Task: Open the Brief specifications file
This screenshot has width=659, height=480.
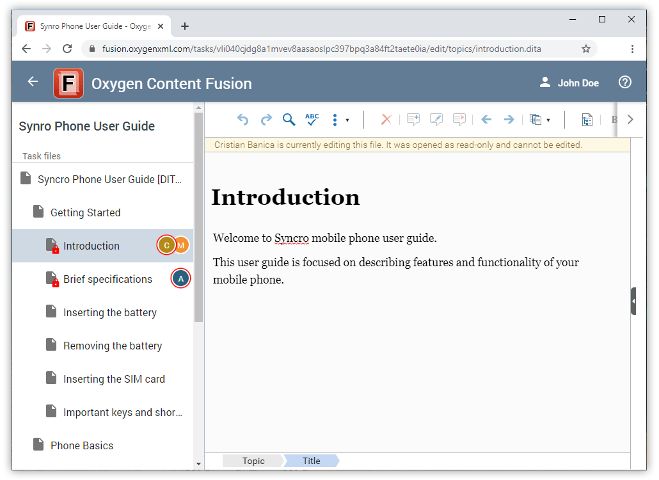Action: [x=103, y=279]
